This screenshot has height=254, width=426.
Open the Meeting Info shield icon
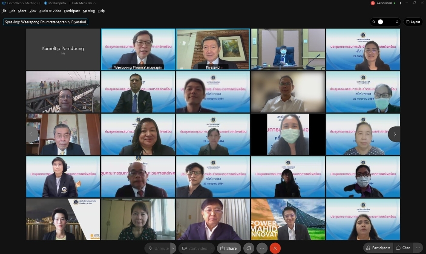click(46, 3)
